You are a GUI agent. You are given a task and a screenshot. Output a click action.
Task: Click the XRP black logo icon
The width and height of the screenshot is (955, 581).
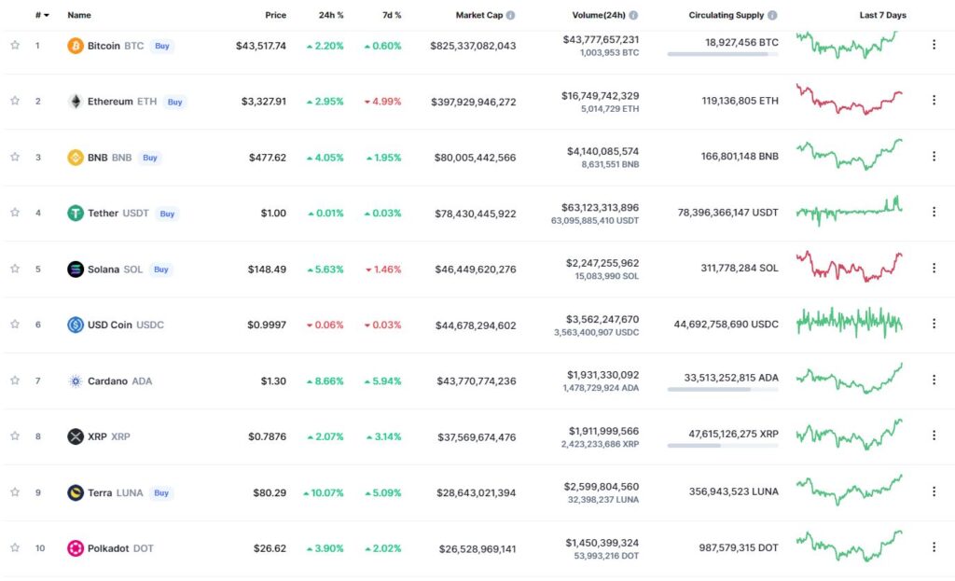[x=76, y=436]
